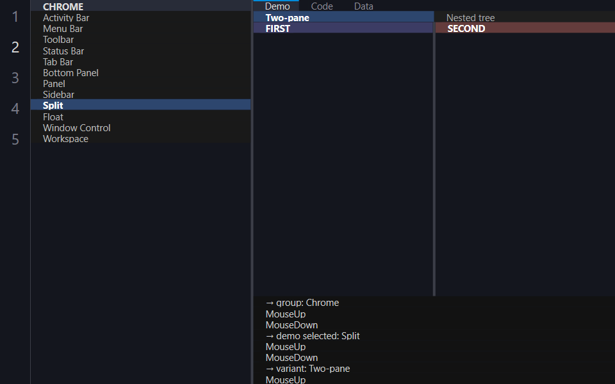Open the Workspace demo

click(140, 139)
